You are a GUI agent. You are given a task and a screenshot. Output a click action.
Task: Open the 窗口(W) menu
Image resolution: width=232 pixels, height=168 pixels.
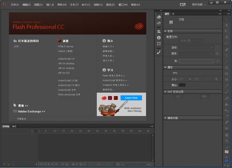coord(123,5)
